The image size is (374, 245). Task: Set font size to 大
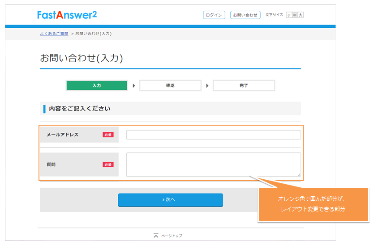[301, 15]
